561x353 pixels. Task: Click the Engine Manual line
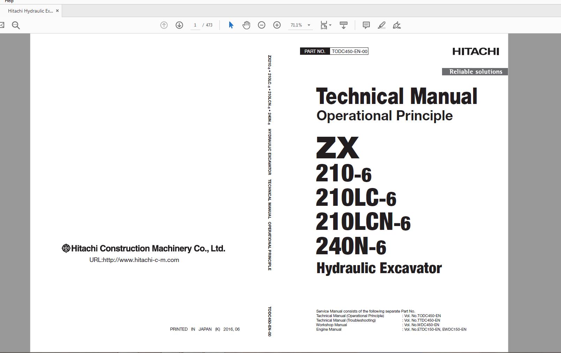(x=329, y=329)
